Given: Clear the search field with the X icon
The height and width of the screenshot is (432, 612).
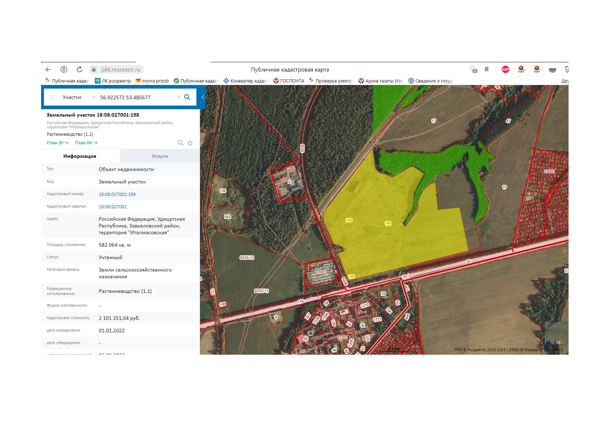Looking at the screenshot, I should pyautogui.click(x=178, y=97).
